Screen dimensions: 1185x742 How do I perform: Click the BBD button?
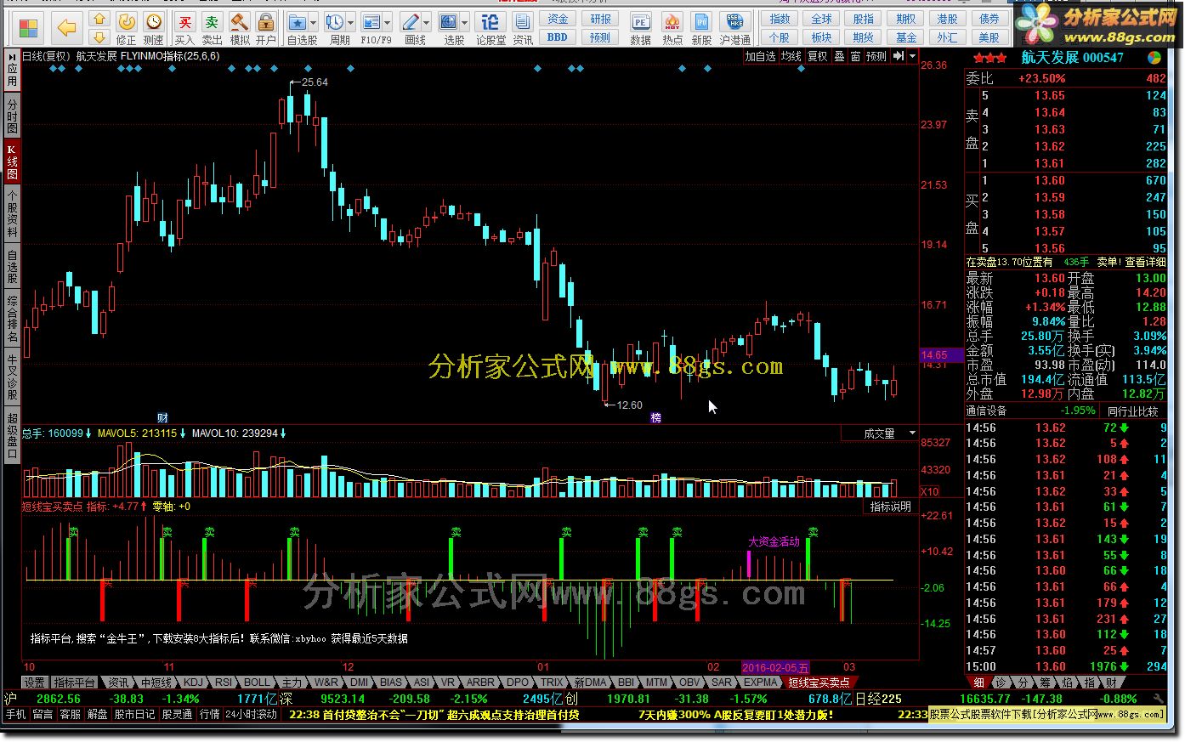coord(558,37)
